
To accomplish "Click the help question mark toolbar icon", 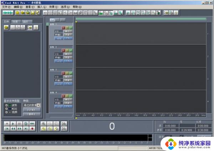I will coord(176,12).
